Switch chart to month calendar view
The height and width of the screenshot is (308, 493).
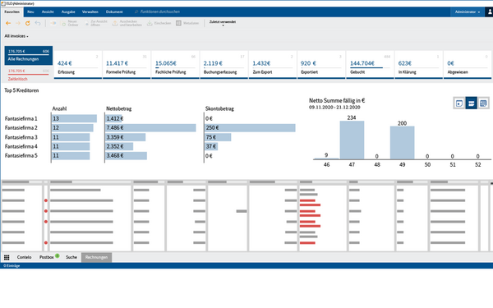click(483, 103)
